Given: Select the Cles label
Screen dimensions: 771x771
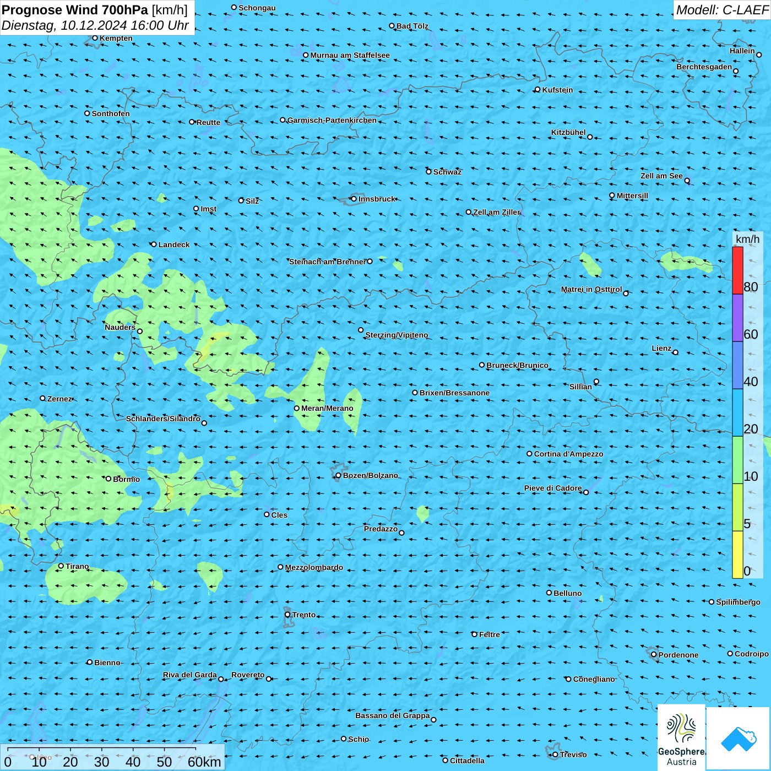Looking at the screenshot, I should pos(279,515).
